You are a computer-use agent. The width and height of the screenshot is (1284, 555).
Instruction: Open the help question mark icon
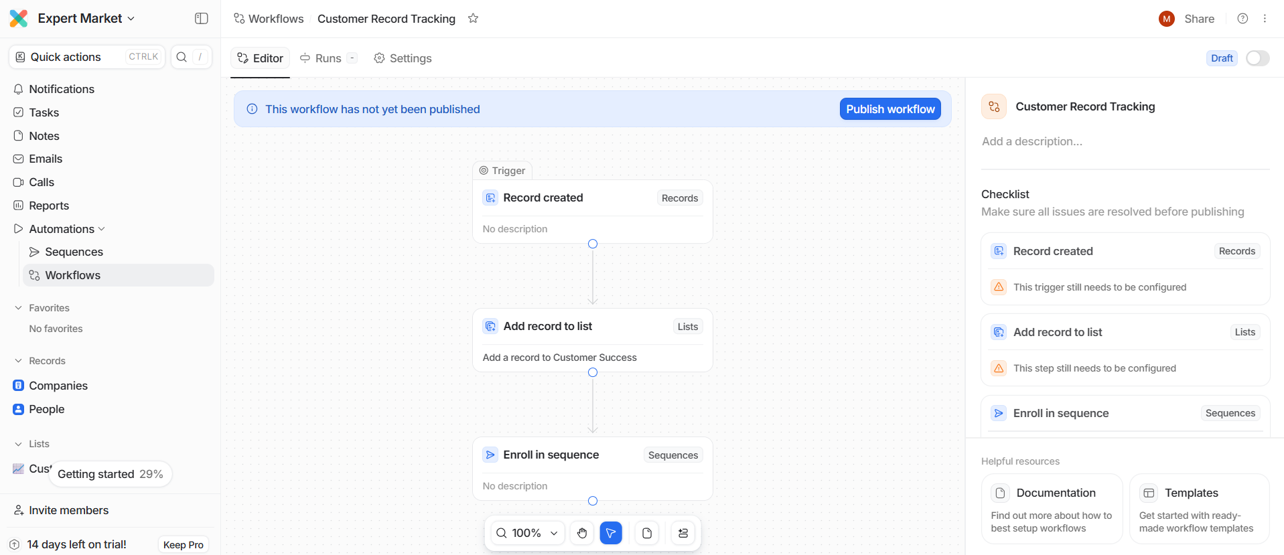pyautogui.click(x=1242, y=19)
